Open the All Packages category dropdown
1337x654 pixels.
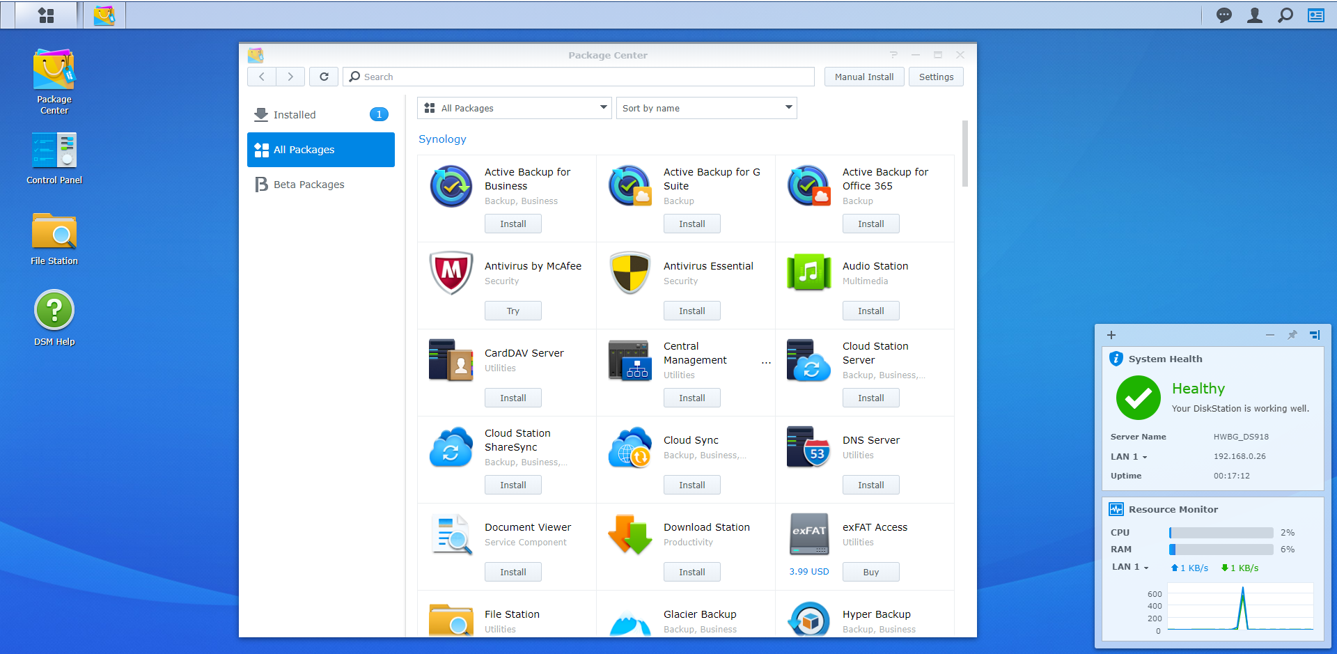tap(515, 108)
